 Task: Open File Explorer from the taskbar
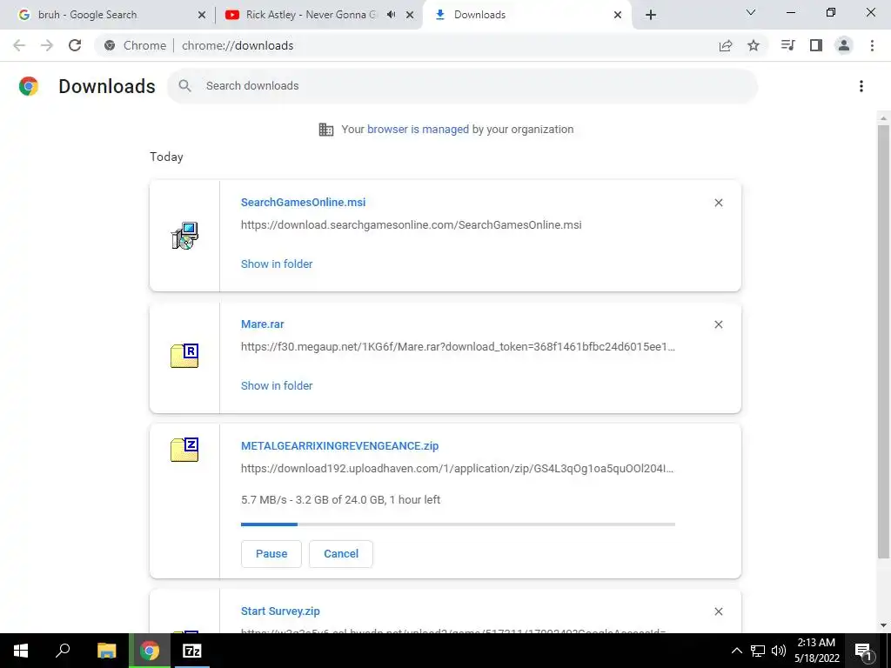(x=106, y=651)
